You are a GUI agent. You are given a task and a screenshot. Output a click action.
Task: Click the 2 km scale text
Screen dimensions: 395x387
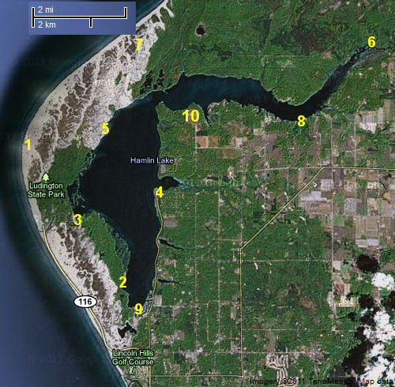[47, 24]
